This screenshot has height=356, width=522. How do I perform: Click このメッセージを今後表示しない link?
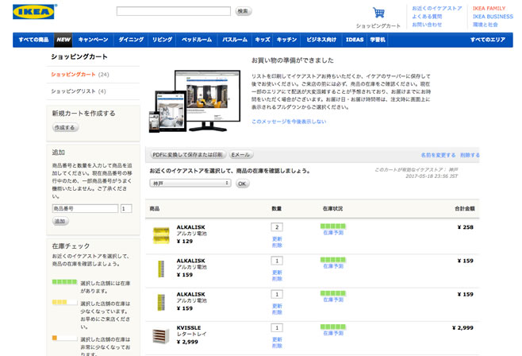click(x=289, y=122)
